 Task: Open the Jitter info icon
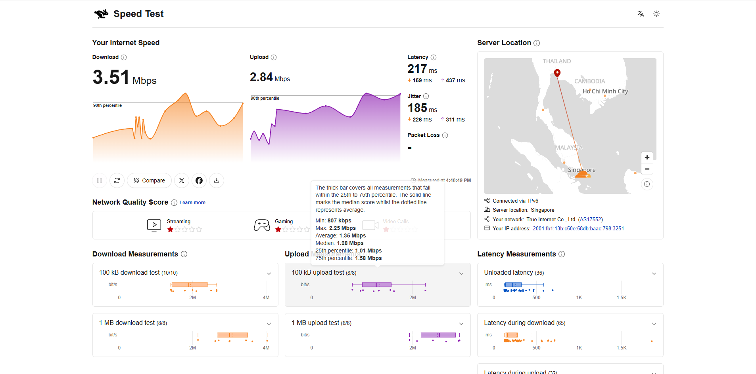[x=426, y=96]
